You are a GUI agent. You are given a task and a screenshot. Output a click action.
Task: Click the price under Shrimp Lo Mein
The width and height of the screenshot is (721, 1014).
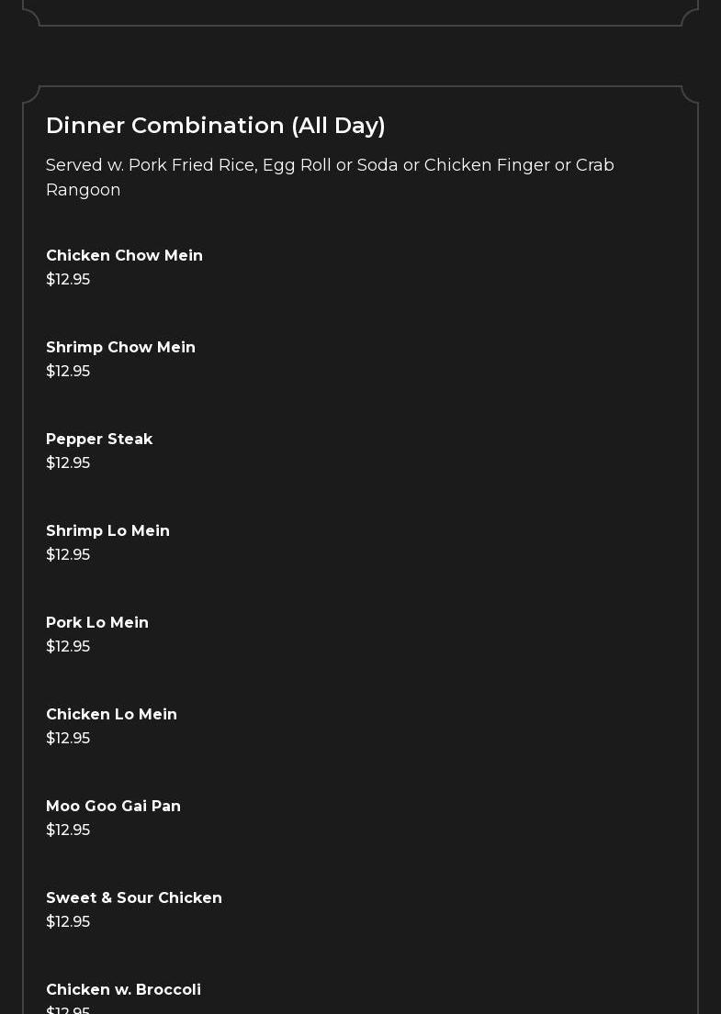pyautogui.click(x=68, y=554)
